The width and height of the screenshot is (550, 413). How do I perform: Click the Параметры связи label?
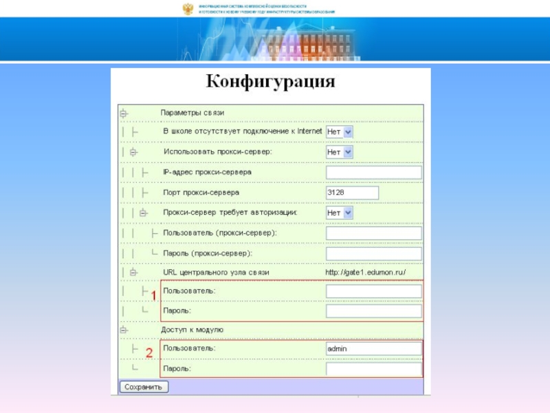pos(192,113)
